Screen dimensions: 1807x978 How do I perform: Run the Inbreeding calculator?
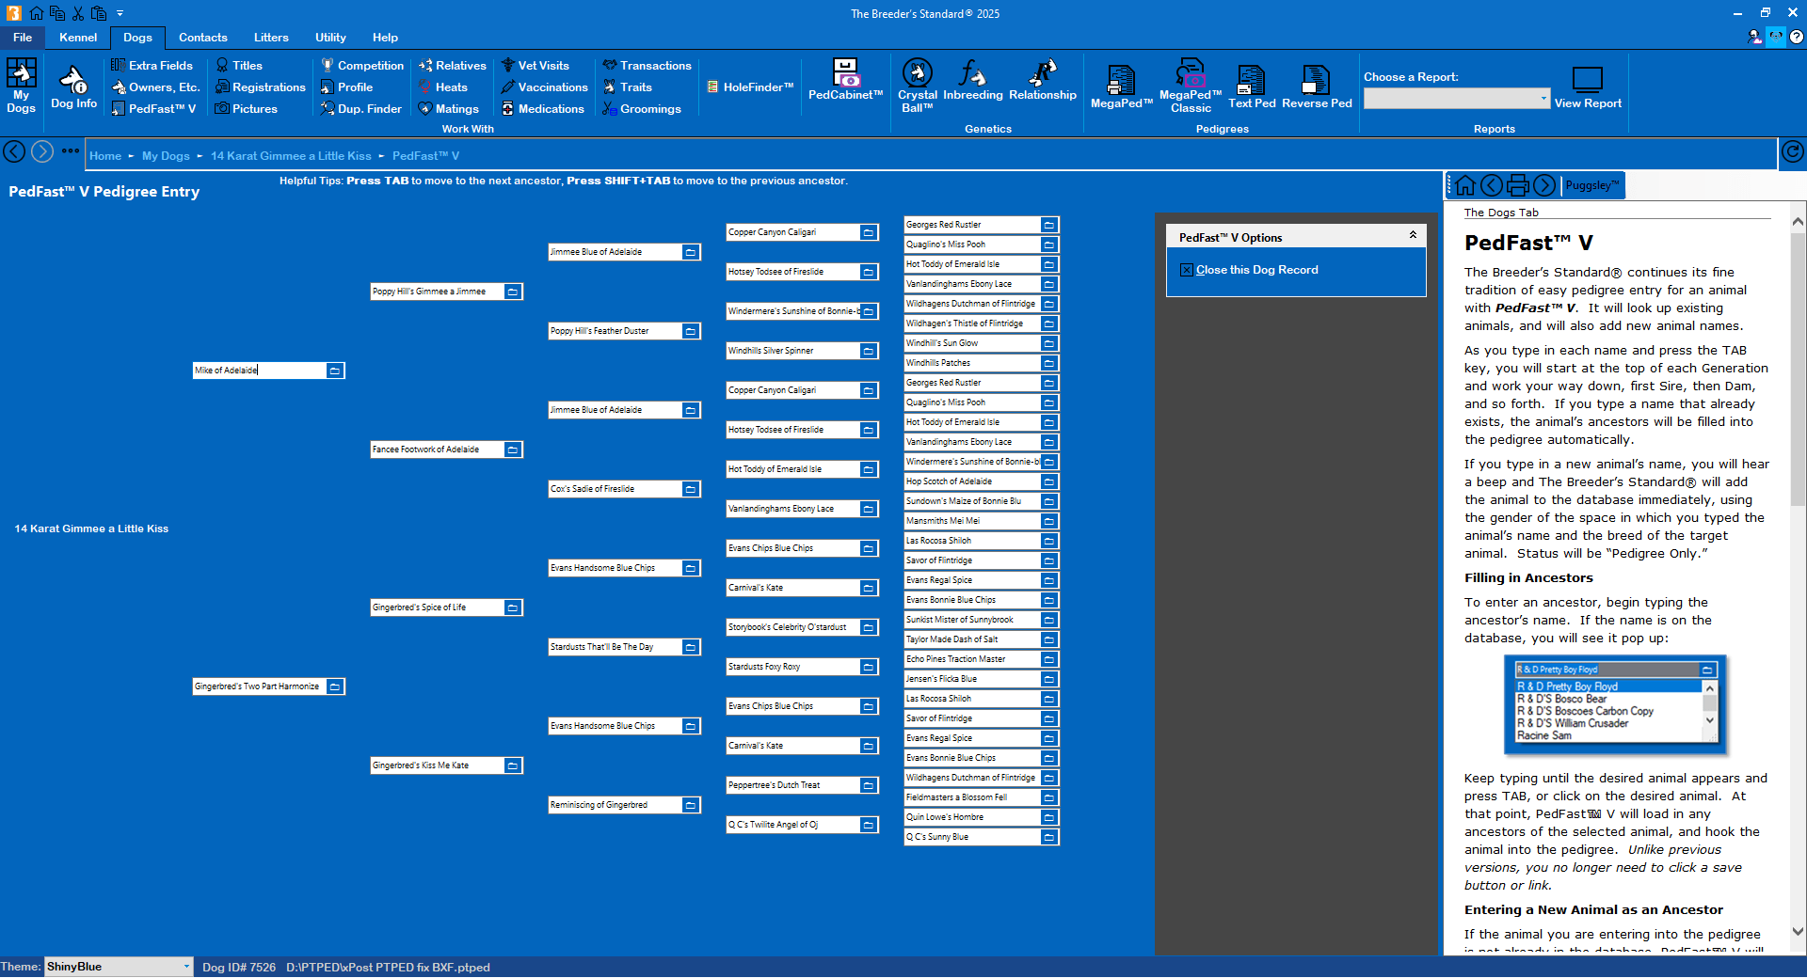[x=972, y=87]
